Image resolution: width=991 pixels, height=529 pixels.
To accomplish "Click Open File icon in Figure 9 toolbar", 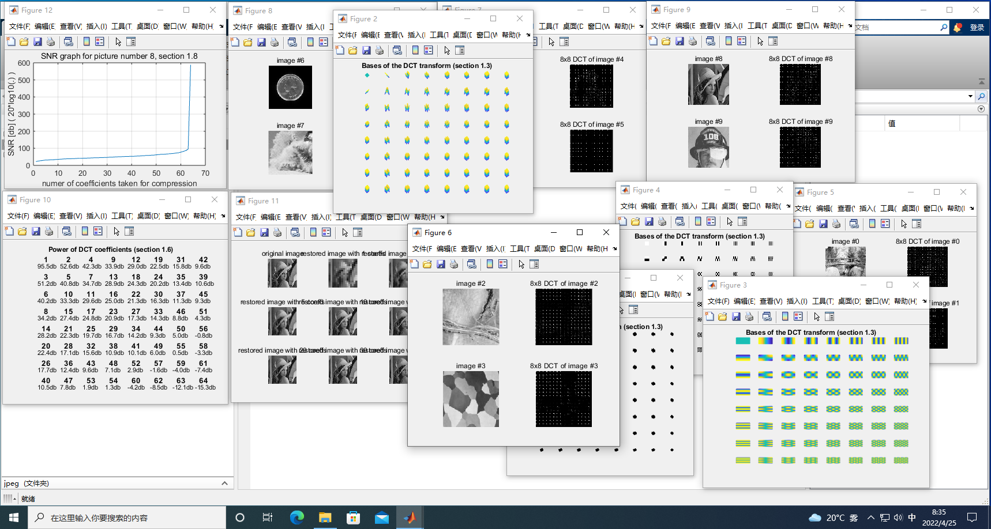I will coord(666,41).
